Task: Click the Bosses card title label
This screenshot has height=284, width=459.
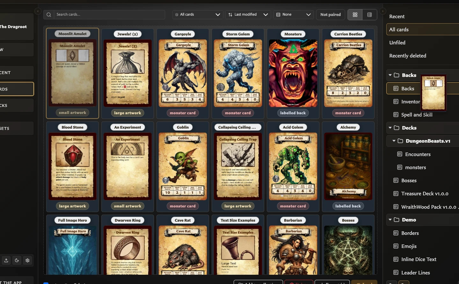Action: 348,220
